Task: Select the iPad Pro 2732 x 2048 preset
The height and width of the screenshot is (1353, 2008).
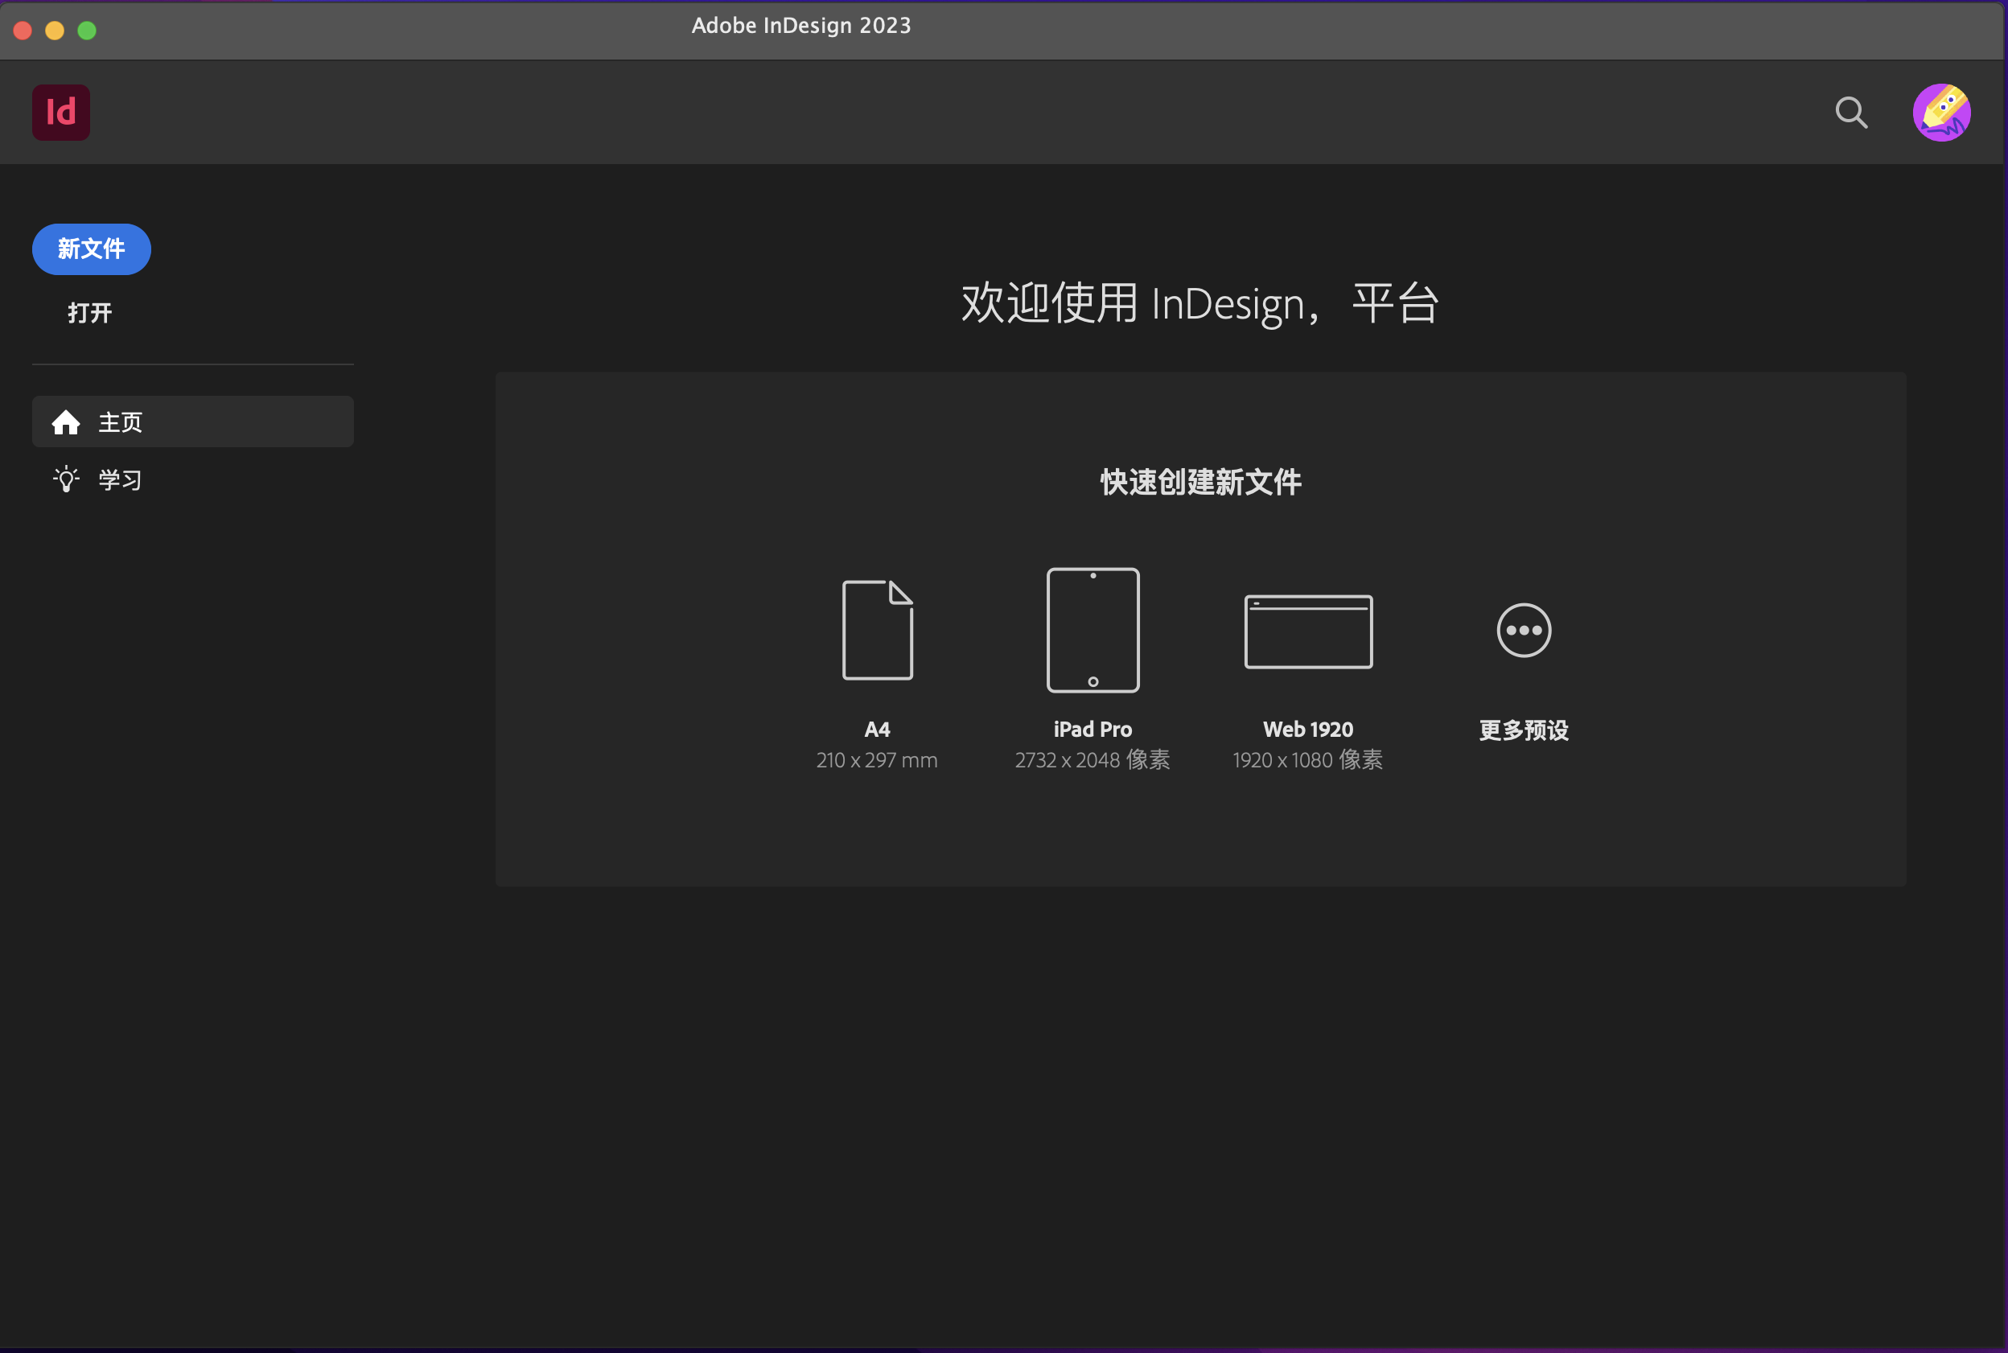Action: (x=1091, y=759)
